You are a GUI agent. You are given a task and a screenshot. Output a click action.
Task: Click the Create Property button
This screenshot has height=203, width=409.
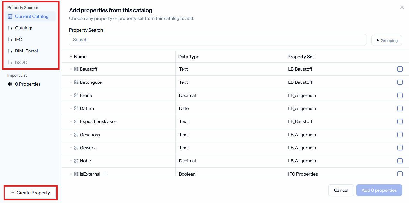[x=30, y=193]
